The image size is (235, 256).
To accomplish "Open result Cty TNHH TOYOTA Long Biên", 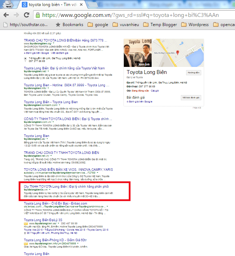I will pyautogui.click(x=66, y=186).
